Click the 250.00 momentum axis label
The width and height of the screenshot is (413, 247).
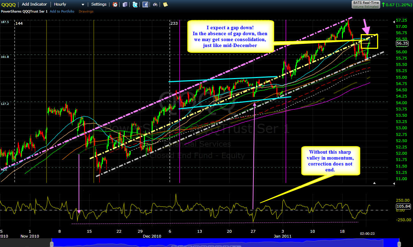click(403, 200)
